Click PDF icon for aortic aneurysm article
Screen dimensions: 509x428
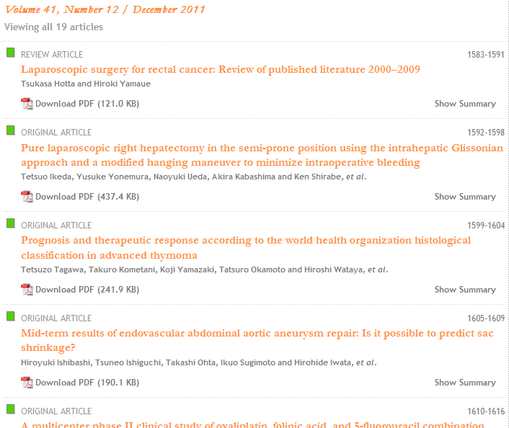[x=27, y=383]
